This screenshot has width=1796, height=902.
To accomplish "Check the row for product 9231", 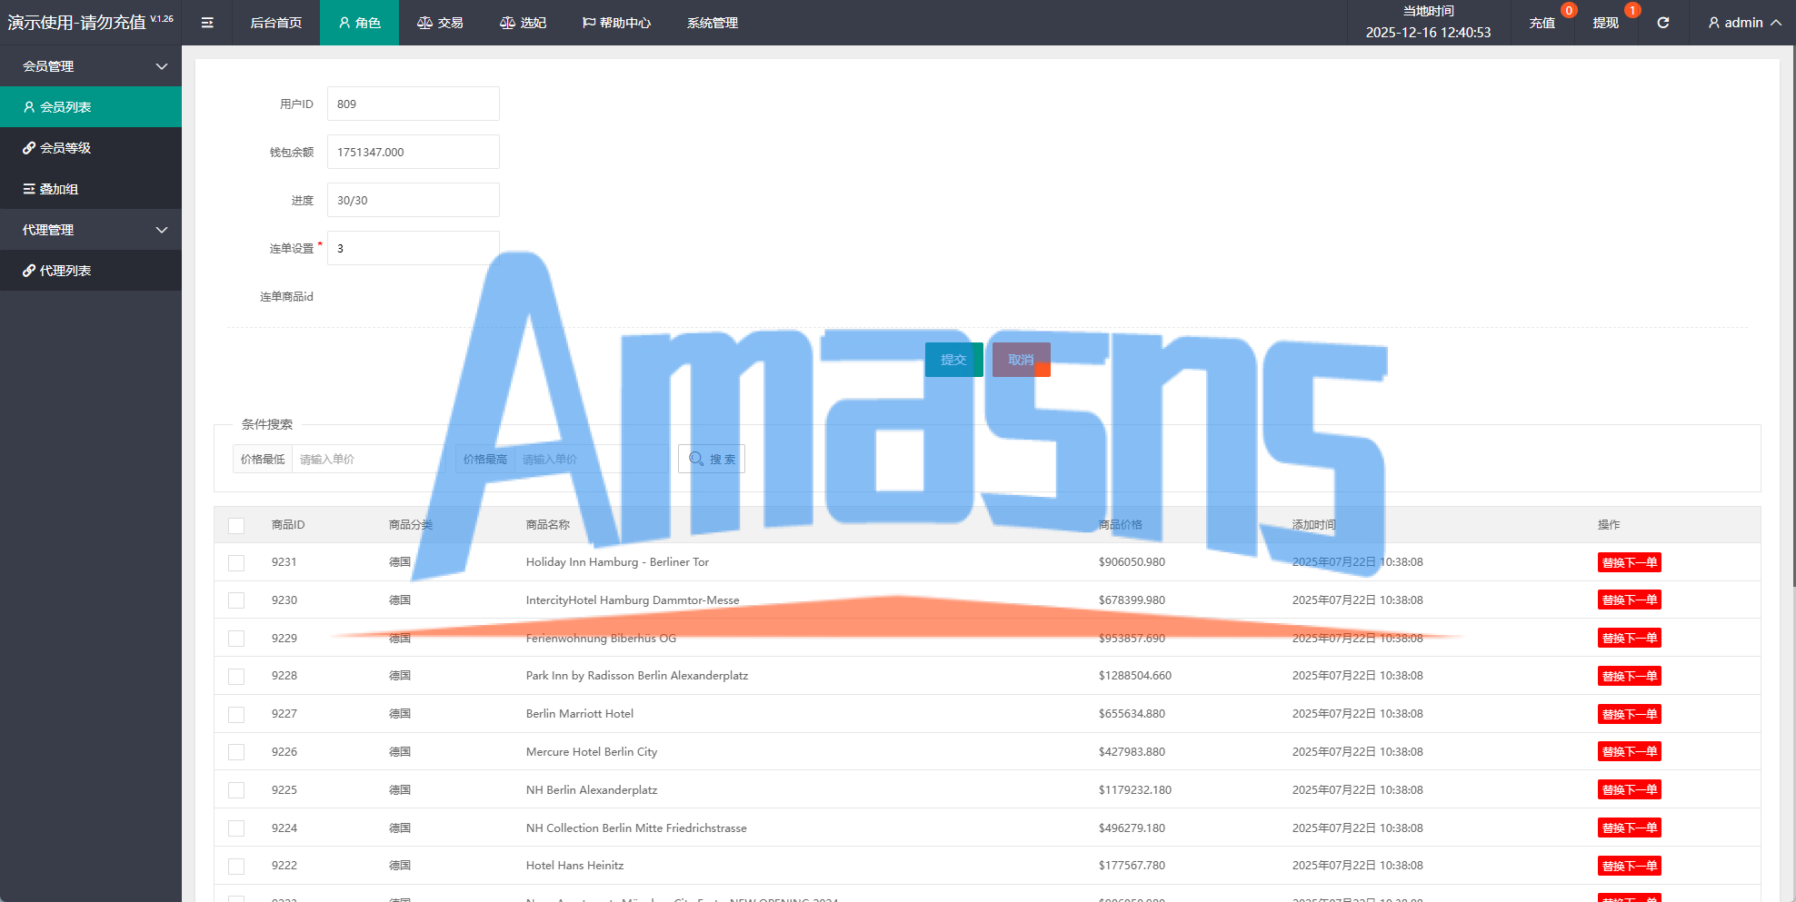I will point(236,562).
